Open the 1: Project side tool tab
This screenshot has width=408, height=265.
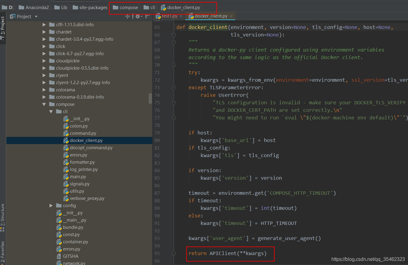[3, 28]
